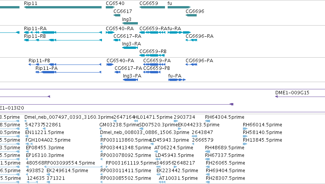
Task: Select EST FGH104A02.5prime
Action: 48,140
